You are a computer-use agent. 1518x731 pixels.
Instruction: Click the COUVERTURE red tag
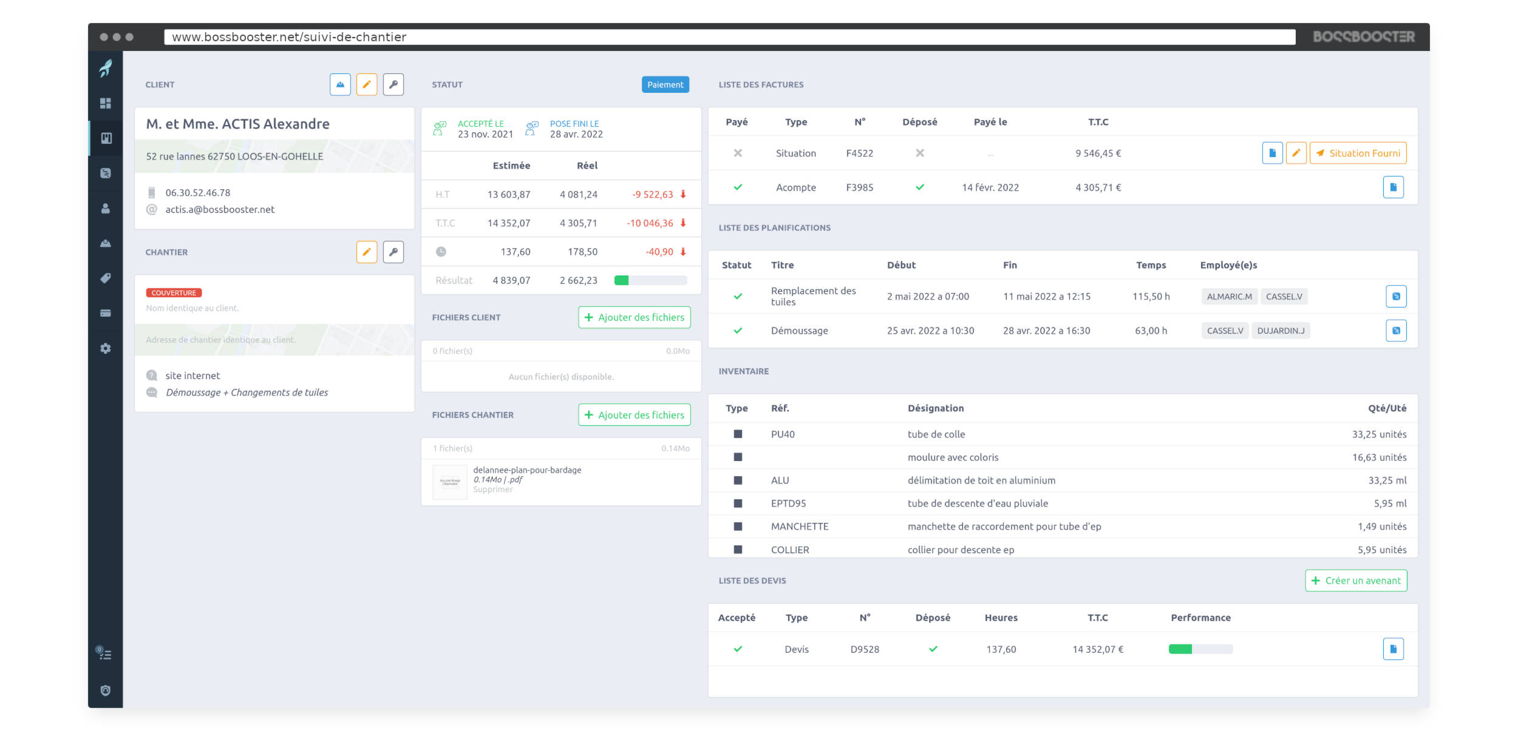174,292
